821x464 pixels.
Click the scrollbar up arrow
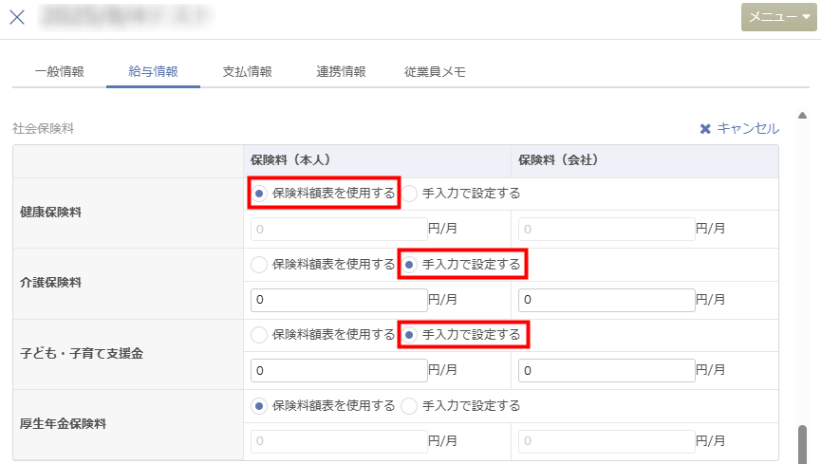tap(803, 115)
